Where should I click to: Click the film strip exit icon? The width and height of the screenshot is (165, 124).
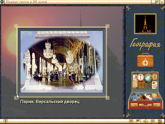pos(160,121)
